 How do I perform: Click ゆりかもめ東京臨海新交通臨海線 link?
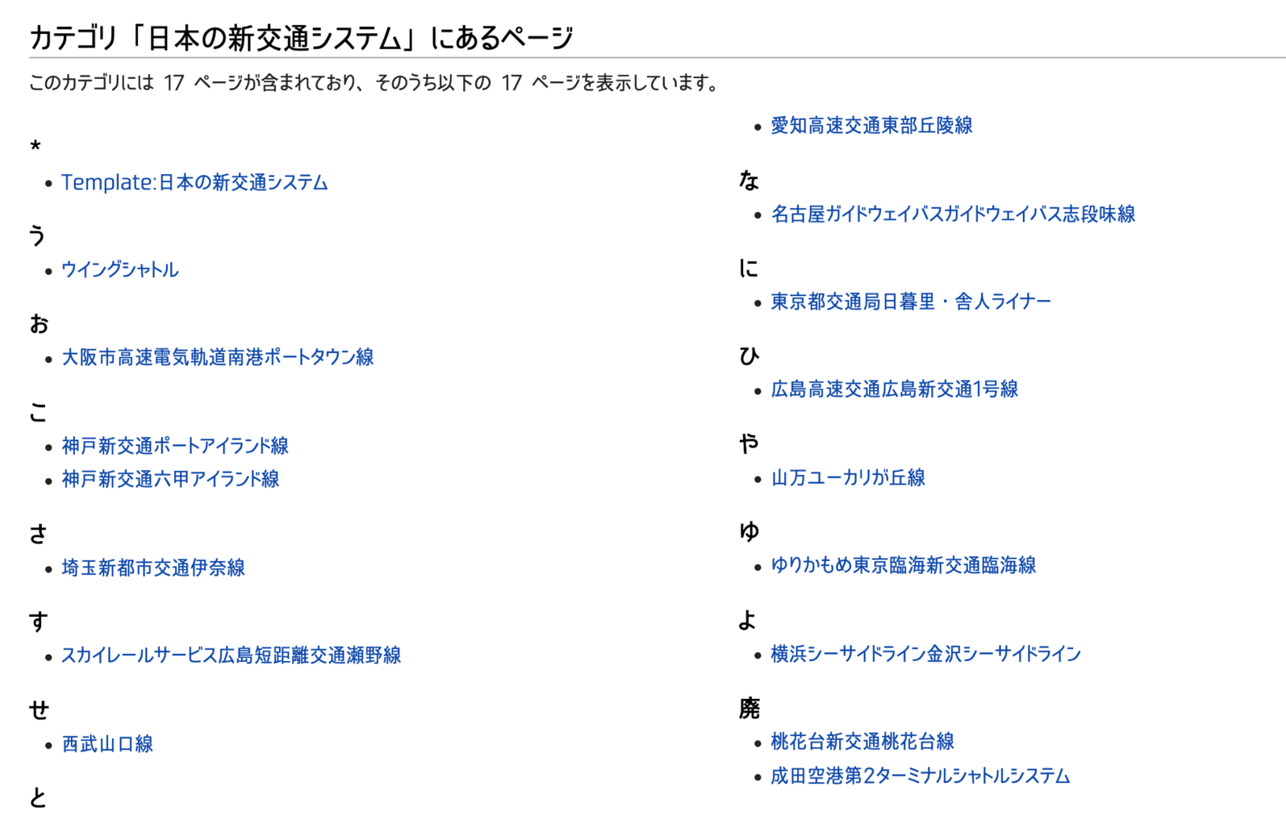(x=903, y=566)
